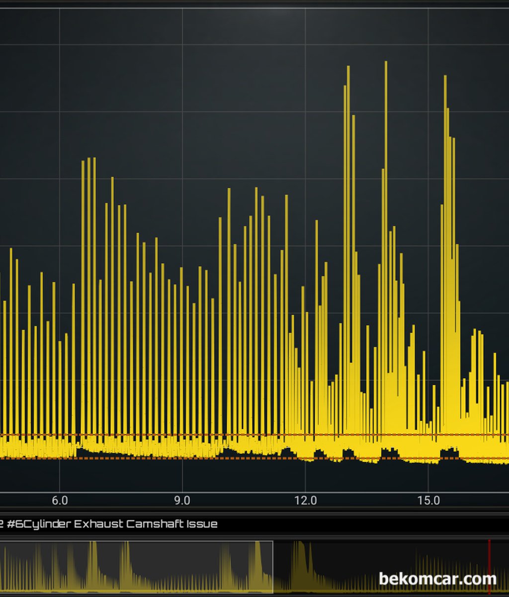Viewport: 509px width, 597px height.
Task: Click the lower orange dashed threshold line
Action: pyautogui.click(x=149, y=458)
